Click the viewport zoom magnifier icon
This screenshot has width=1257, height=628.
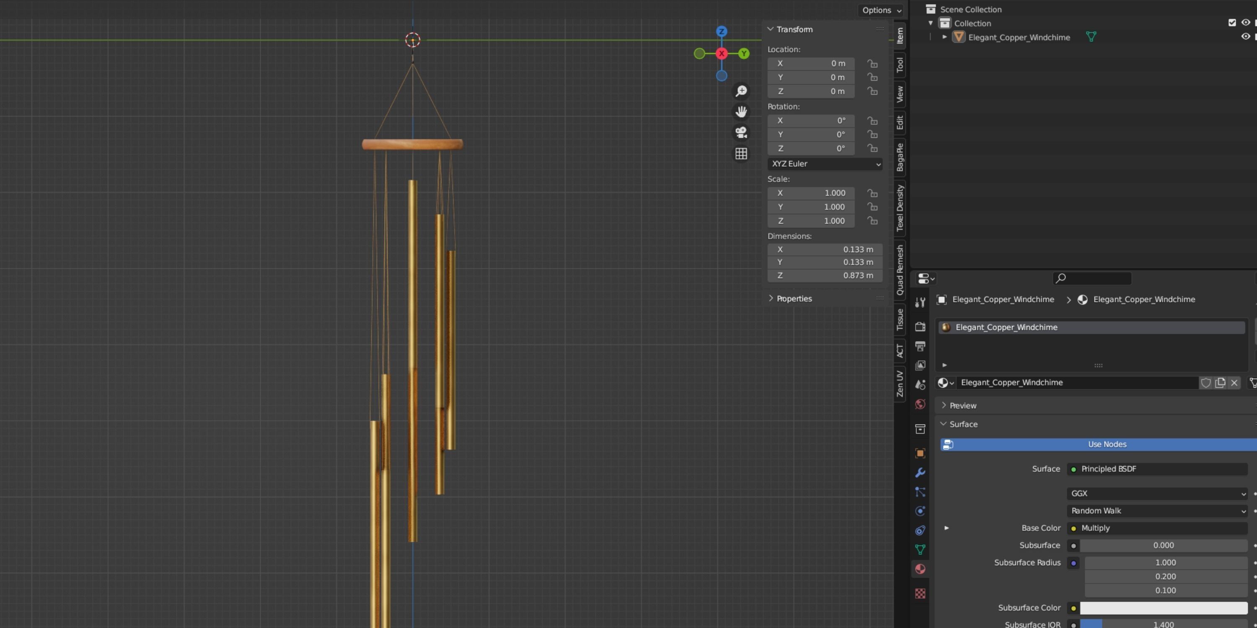pyautogui.click(x=741, y=91)
